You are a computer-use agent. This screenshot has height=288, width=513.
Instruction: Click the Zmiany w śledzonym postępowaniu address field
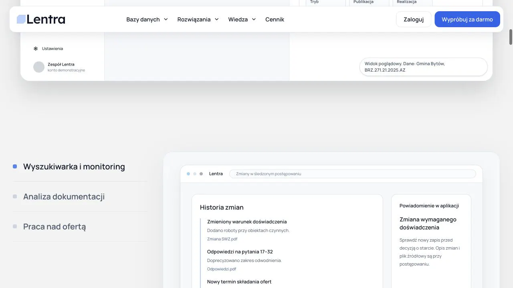(x=353, y=174)
